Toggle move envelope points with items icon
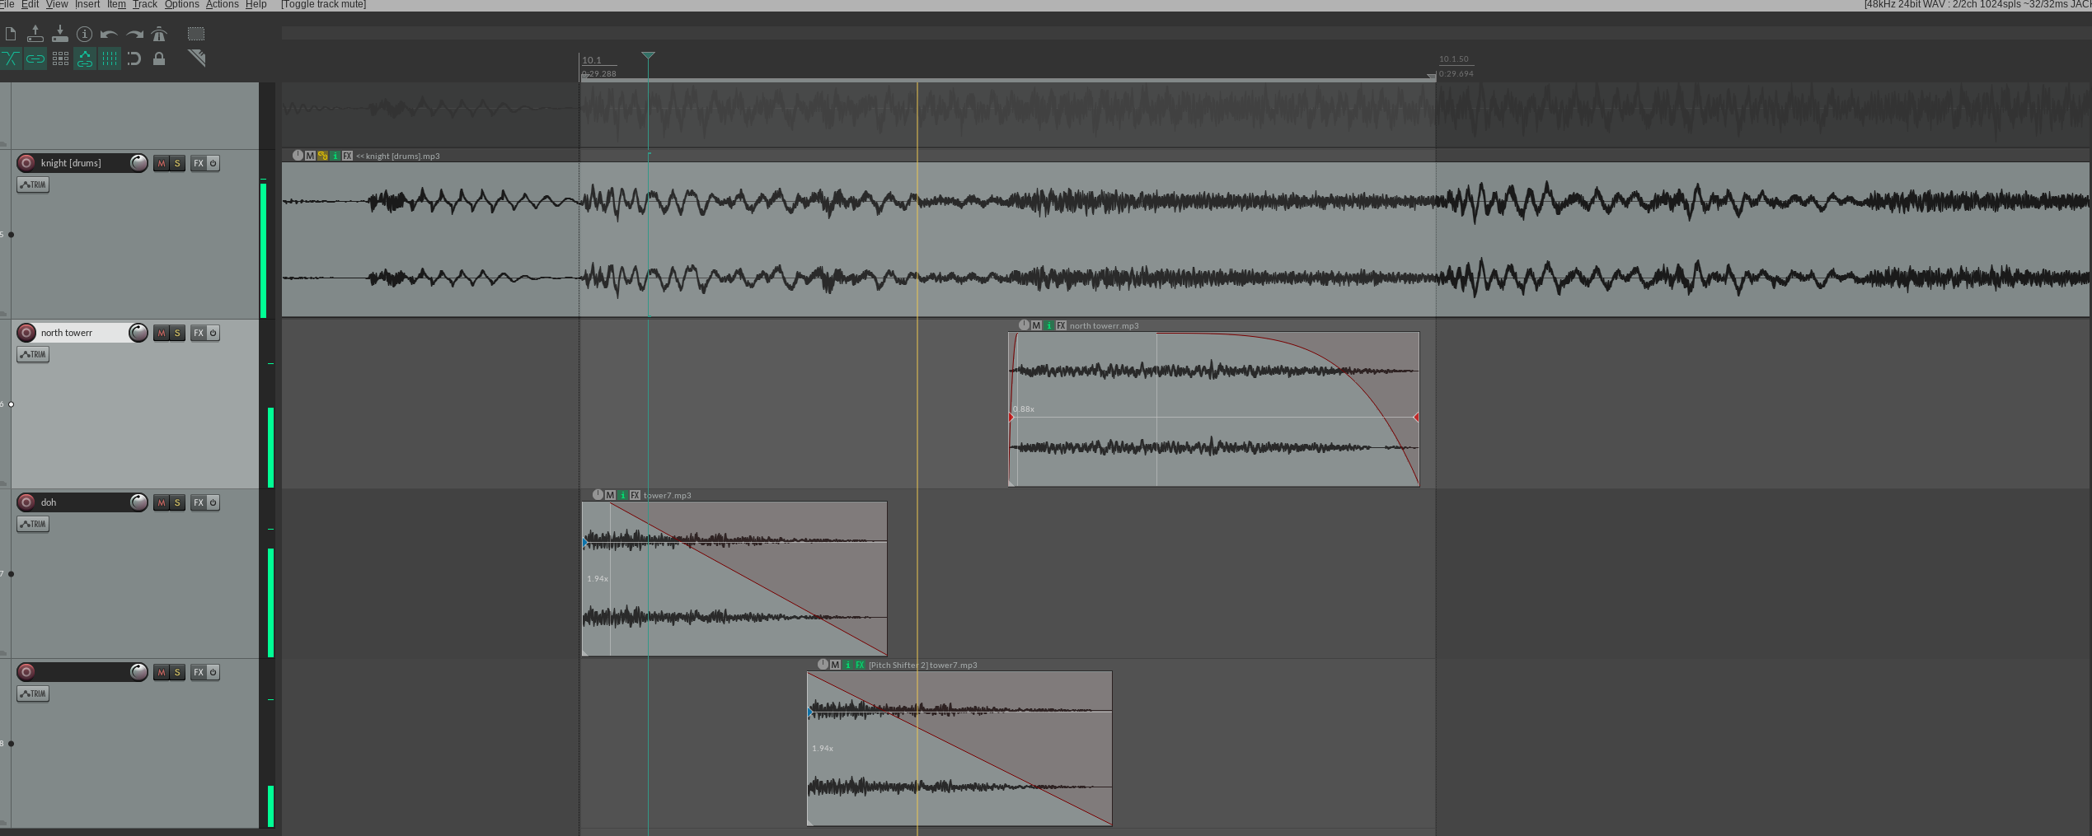The image size is (2092, 836). (85, 58)
